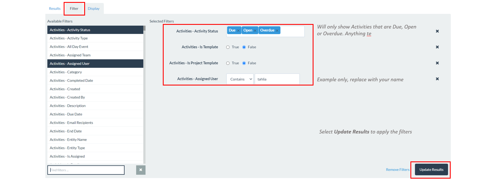
Task: Delete the Assigned User filter row
Action: click(437, 79)
